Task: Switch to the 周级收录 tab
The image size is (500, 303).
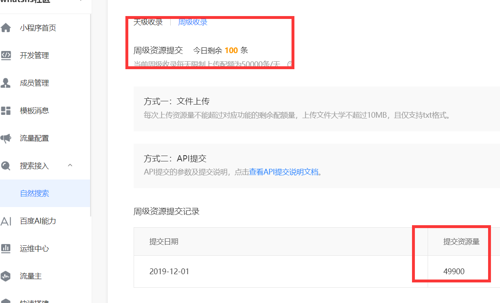Action: 192,22
